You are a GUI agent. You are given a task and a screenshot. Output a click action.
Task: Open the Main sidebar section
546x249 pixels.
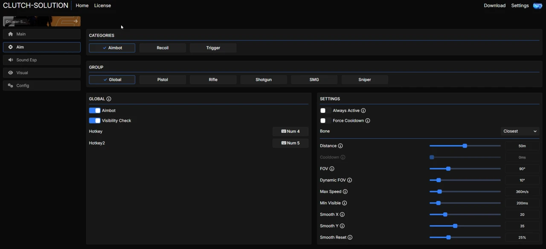[x=42, y=34]
